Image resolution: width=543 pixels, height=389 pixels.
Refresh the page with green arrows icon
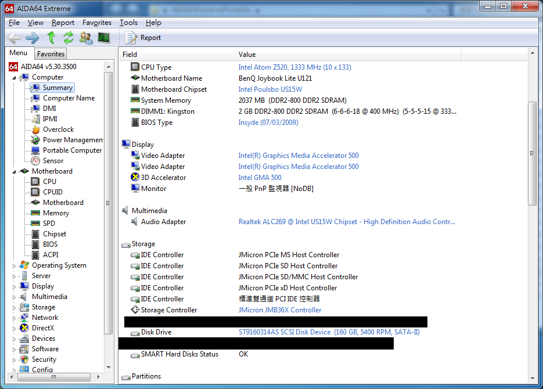pyautogui.click(x=68, y=37)
